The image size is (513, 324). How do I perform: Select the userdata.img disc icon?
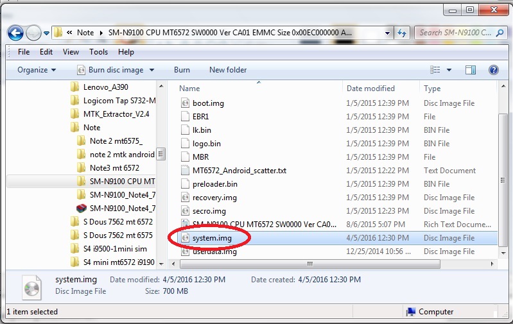pos(185,252)
